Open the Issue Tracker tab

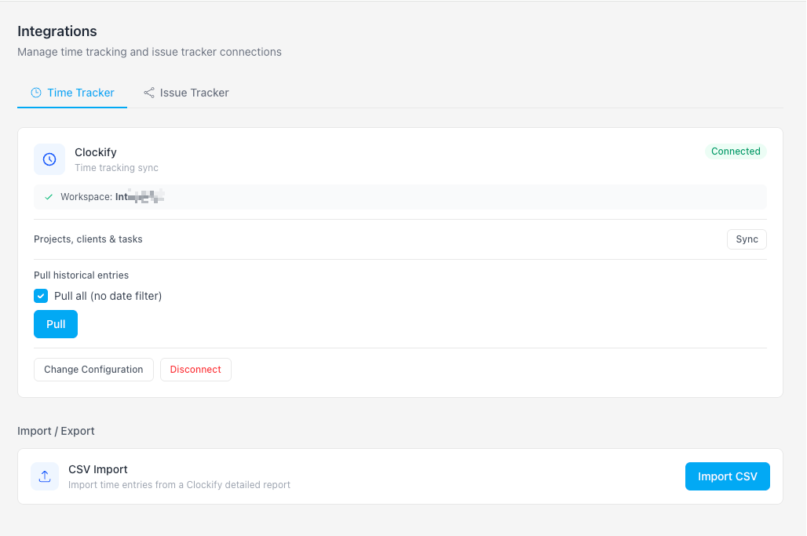(186, 93)
